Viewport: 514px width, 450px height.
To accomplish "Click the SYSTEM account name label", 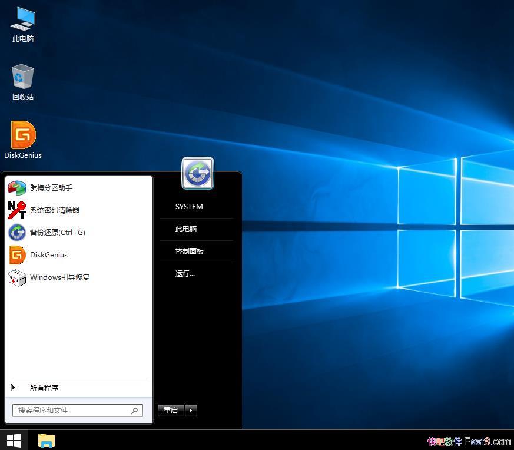I will coord(189,206).
